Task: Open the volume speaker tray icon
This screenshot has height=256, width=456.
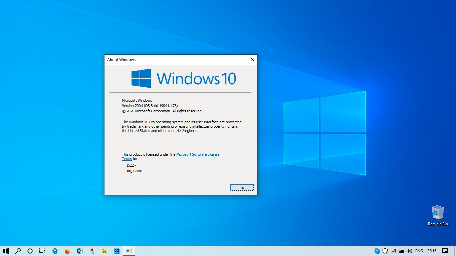Action: 409,251
